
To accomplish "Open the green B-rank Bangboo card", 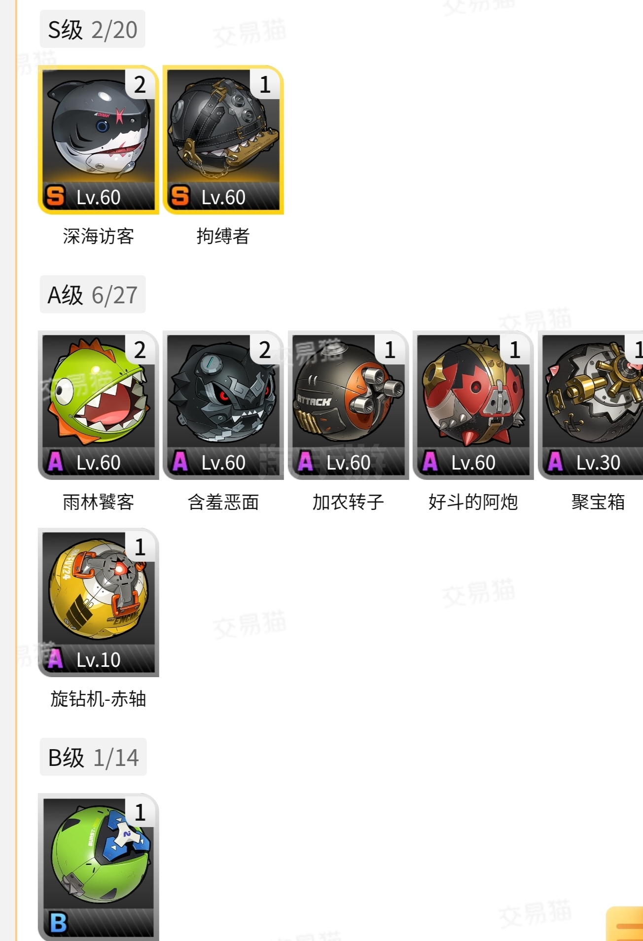I will (99, 867).
